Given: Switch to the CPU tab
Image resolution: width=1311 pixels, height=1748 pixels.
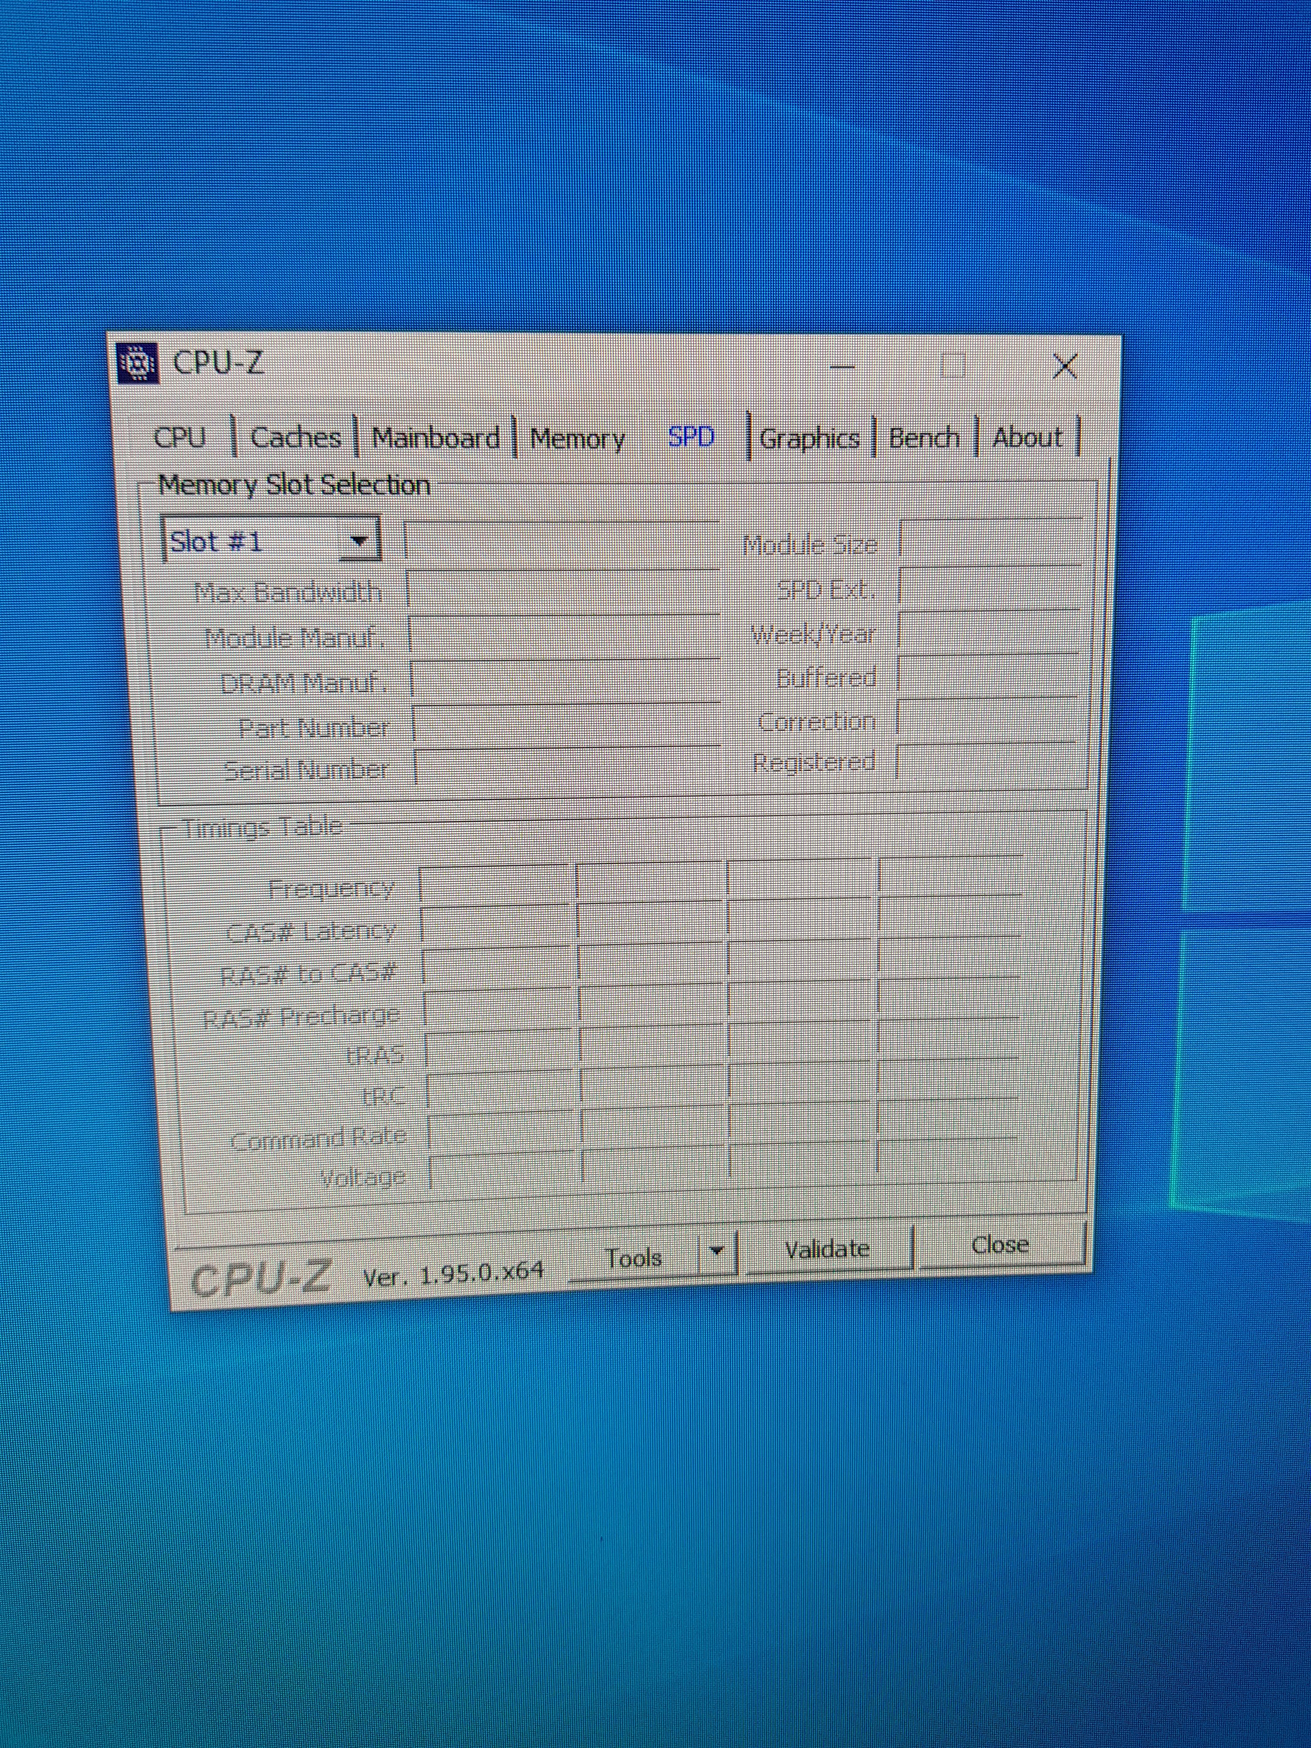Looking at the screenshot, I should point(179,437).
